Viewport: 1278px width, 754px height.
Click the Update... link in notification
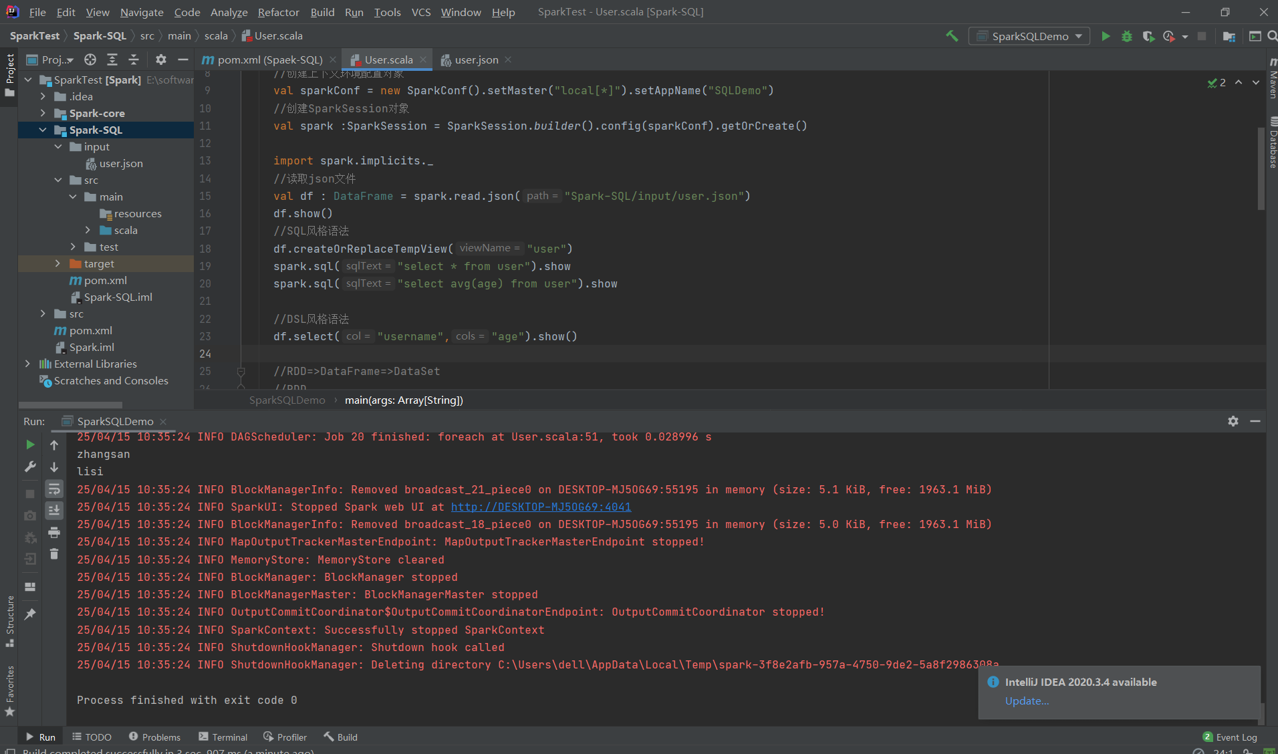click(1027, 701)
